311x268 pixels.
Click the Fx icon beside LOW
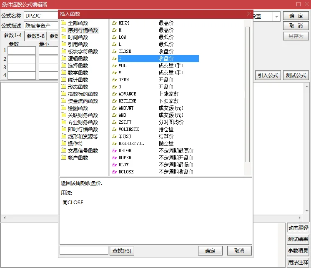114,37
